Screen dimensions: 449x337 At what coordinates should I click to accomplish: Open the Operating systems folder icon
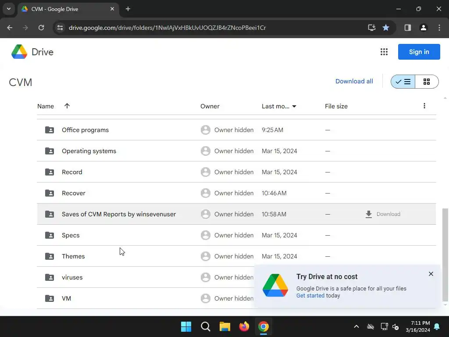[x=50, y=151]
